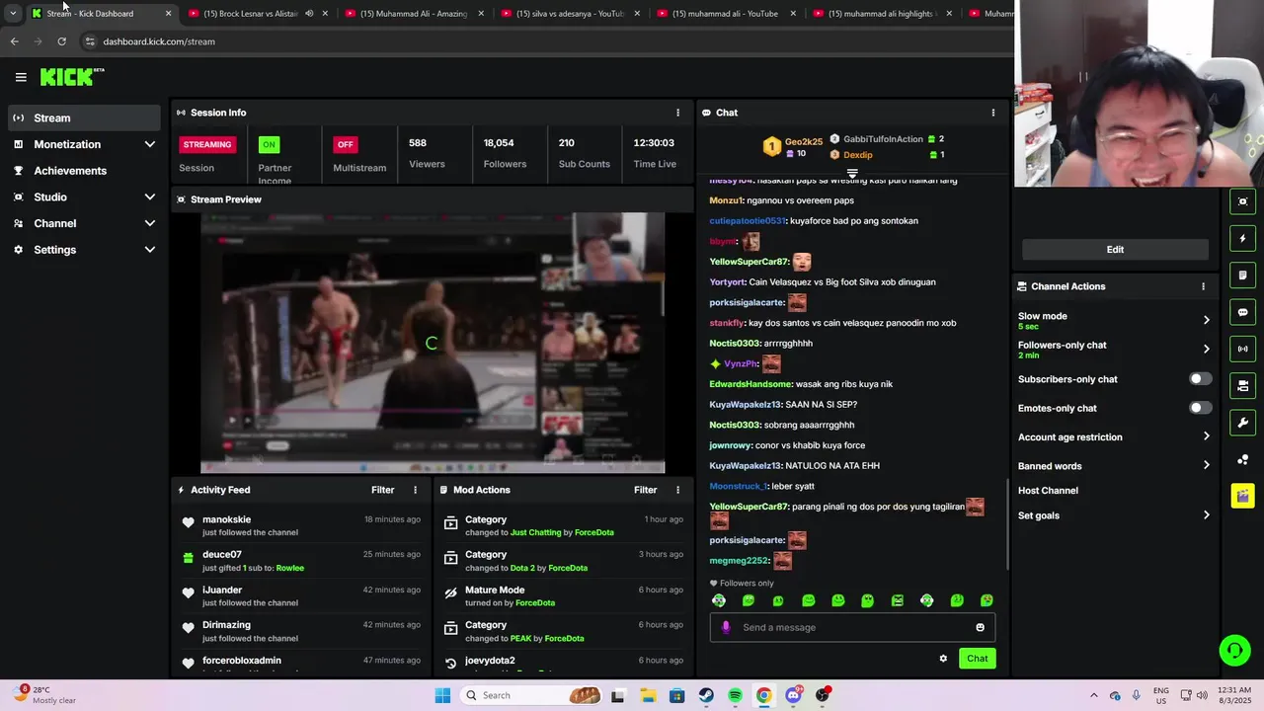The image size is (1264, 711).
Task: Open Slow mode options chevron
Action: pos(1206,320)
